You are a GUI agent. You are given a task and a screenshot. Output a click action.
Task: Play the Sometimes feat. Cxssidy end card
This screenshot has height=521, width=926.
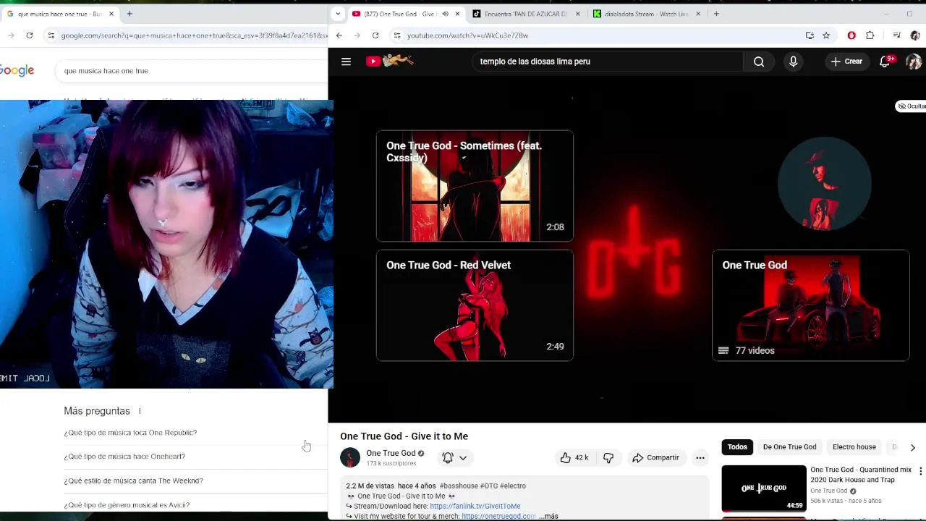(475, 186)
